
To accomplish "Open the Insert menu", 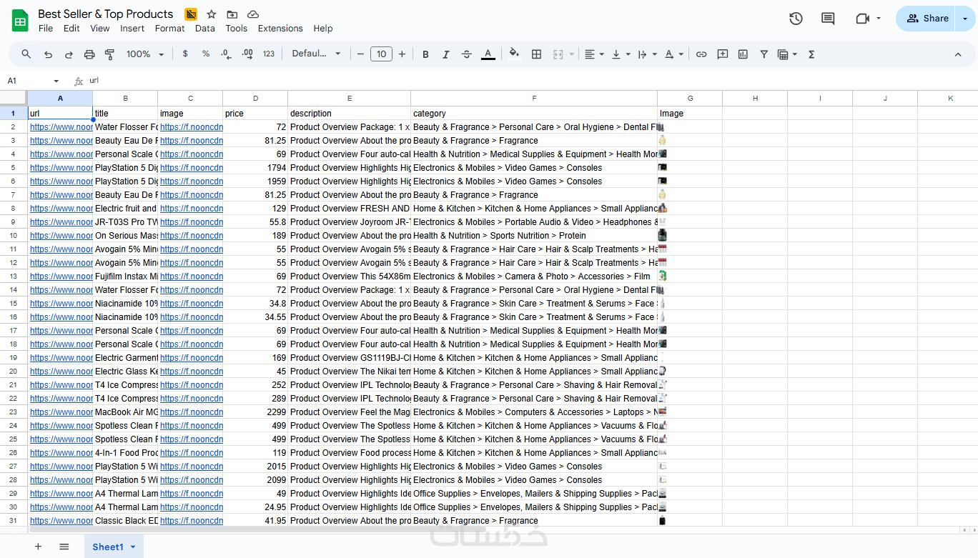I will point(132,29).
